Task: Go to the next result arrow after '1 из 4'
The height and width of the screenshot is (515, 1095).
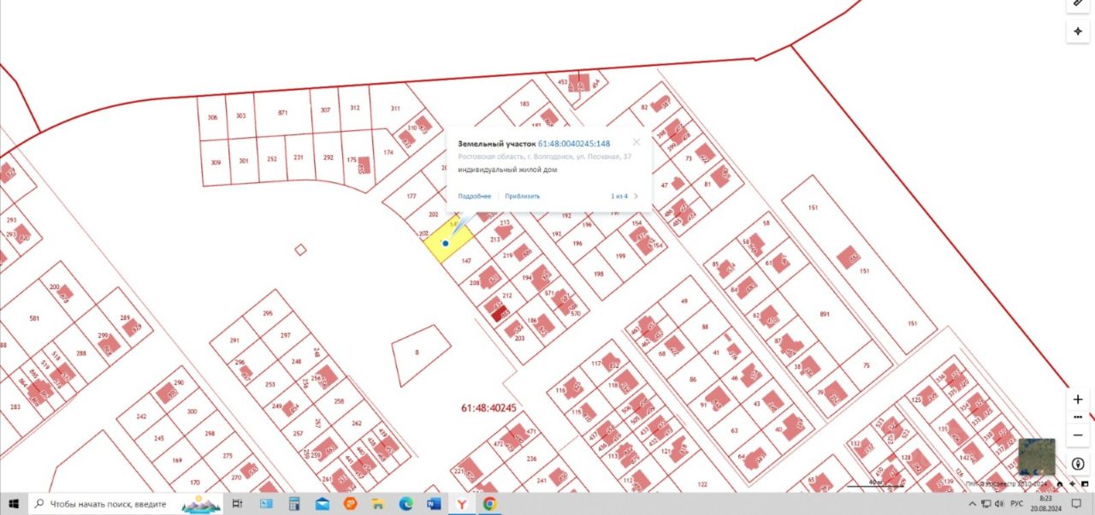Action: pos(636,196)
